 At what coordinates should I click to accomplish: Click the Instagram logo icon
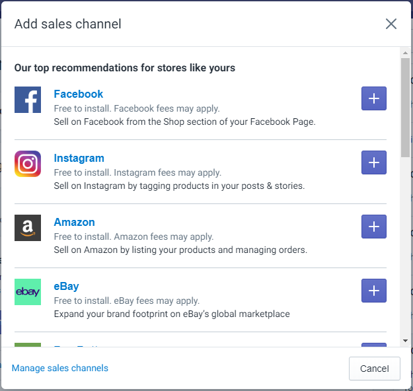[x=28, y=164]
